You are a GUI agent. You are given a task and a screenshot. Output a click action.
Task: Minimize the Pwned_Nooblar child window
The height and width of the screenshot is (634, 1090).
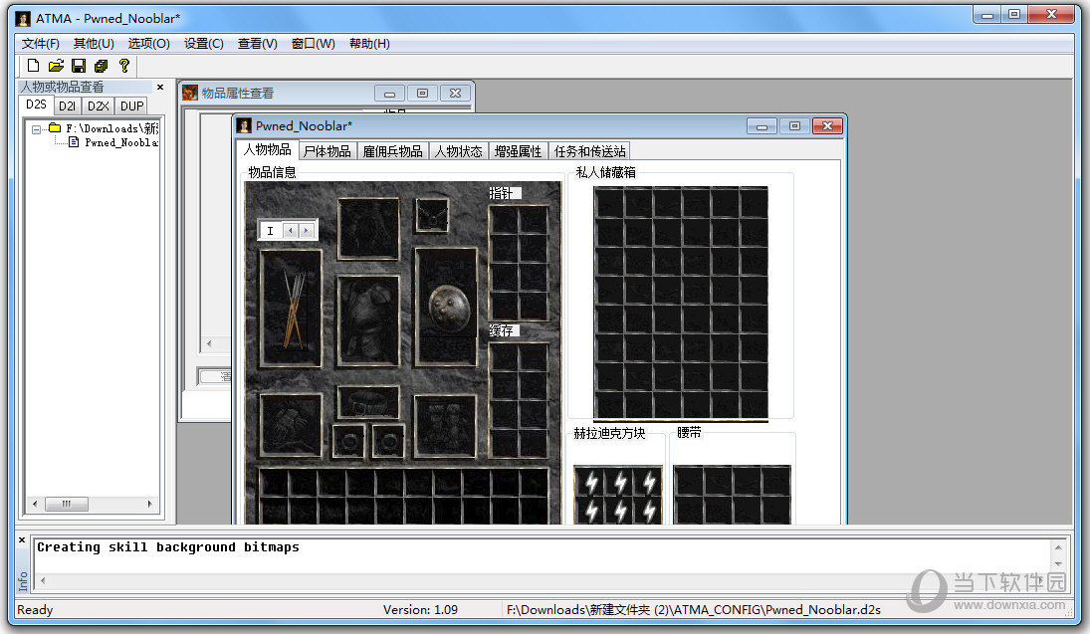pos(762,125)
